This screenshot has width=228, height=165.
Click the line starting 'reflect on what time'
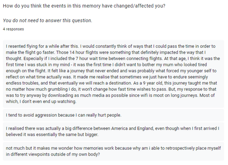tap(107, 77)
